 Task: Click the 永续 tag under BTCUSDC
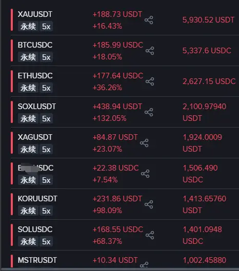click(x=28, y=57)
